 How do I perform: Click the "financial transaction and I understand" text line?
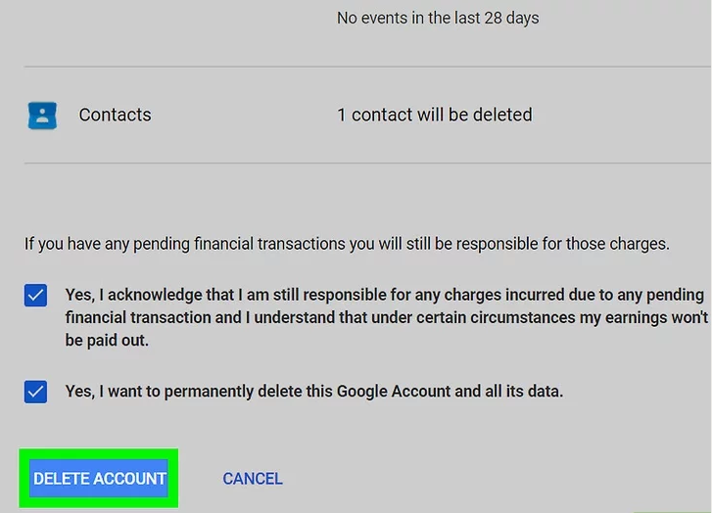coord(387,317)
